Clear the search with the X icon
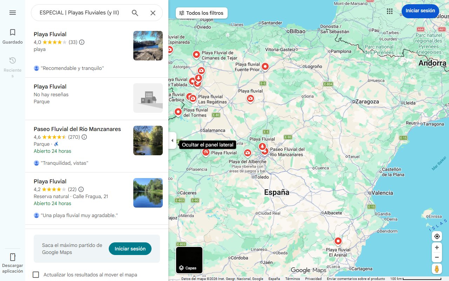 click(x=153, y=13)
